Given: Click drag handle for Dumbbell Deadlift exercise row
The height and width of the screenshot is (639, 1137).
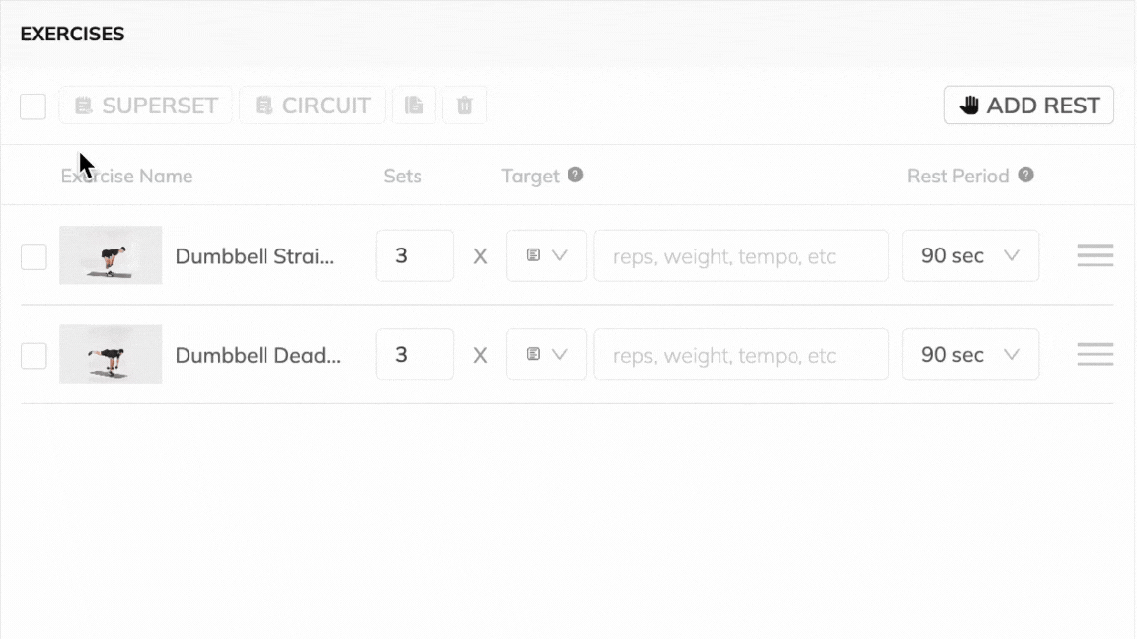Looking at the screenshot, I should pyautogui.click(x=1095, y=354).
